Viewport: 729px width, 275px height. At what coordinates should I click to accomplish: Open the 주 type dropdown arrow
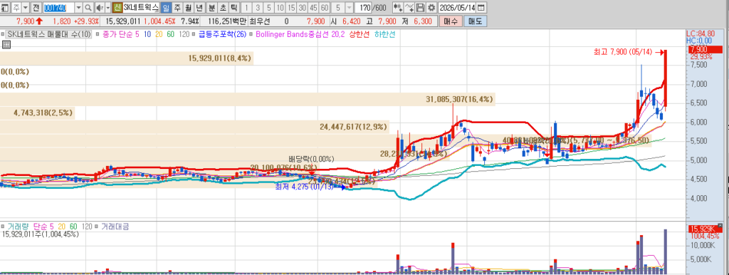(x=25, y=8)
